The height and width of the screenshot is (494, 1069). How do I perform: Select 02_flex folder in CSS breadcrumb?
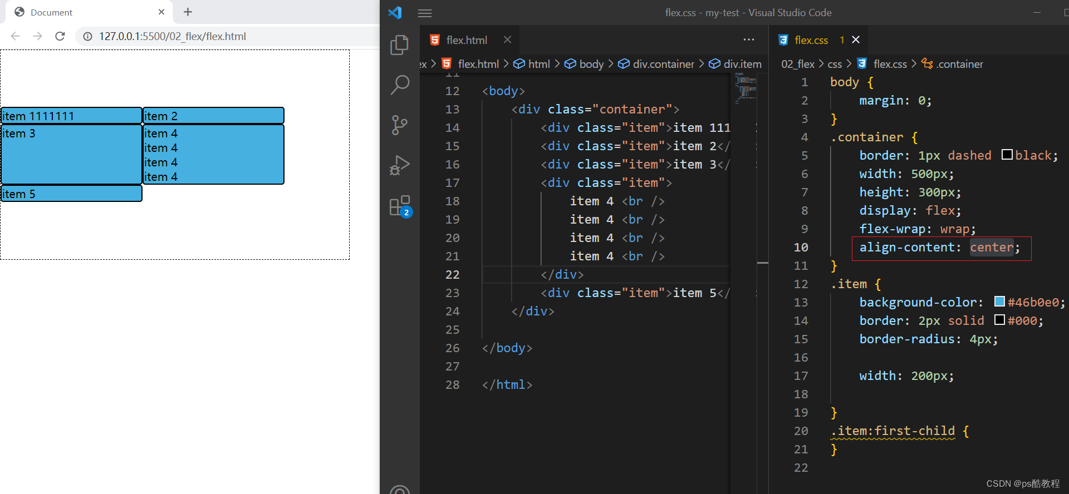click(x=797, y=64)
